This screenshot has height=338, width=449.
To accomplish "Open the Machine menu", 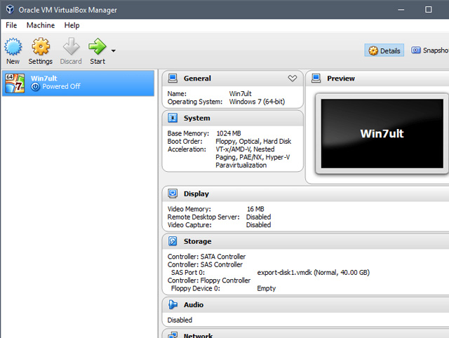I will (41, 25).
